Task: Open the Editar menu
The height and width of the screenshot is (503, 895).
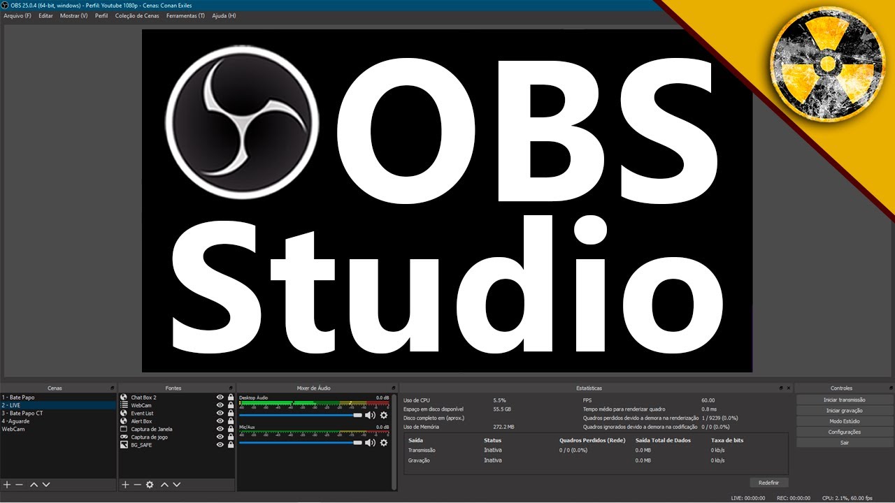Action: [x=45, y=15]
